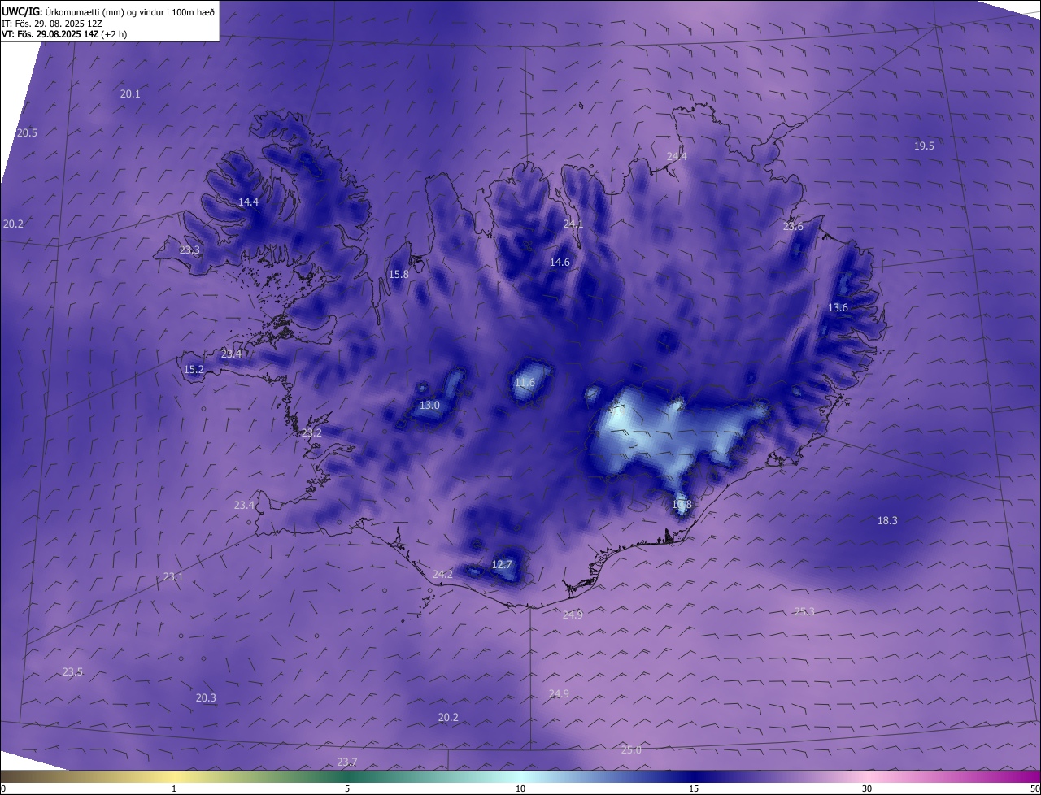Click the 18.3 value label
This screenshot has width=1041, height=795.
[x=887, y=520]
